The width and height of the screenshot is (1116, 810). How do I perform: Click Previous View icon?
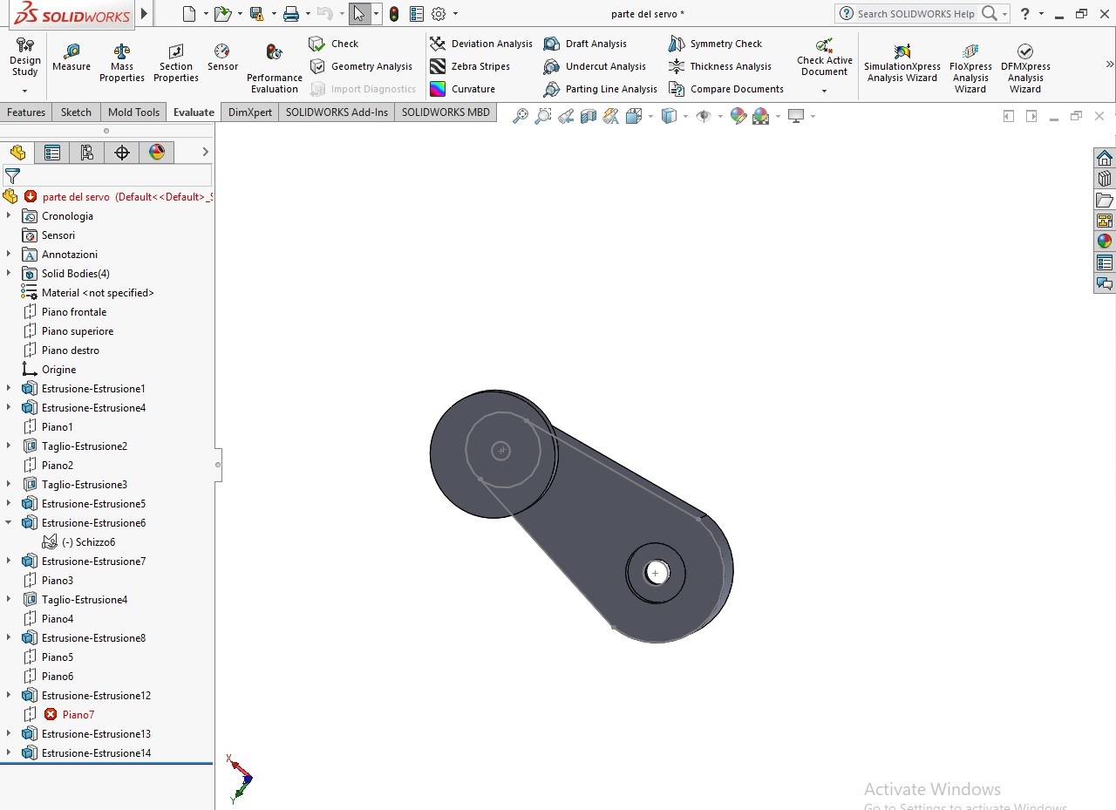point(566,116)
